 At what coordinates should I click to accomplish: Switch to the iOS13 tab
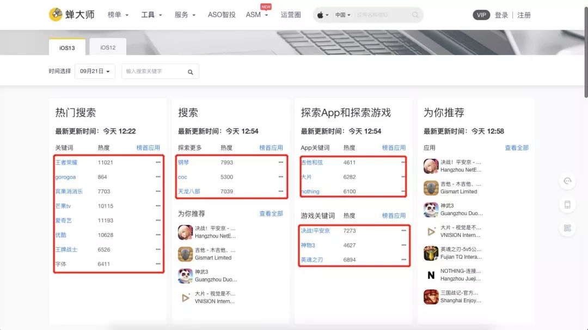coord(67,47)
